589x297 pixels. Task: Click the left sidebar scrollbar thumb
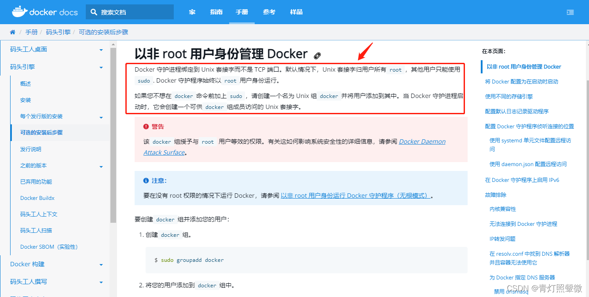click(113, 135)
